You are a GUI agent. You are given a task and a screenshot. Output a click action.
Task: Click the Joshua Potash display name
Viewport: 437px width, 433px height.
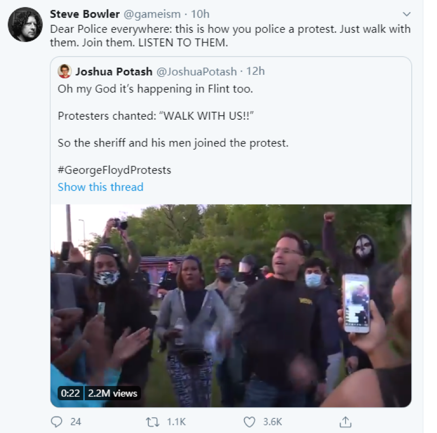(114, 71)
